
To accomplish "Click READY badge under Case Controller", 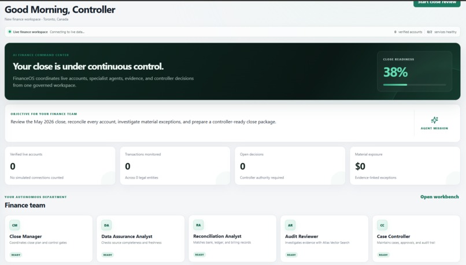I will click(x=383, y=255).
